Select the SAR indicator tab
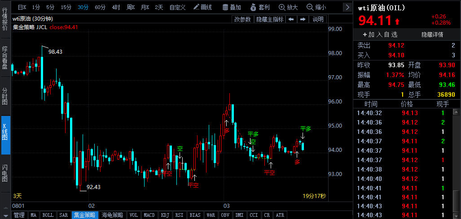The height and width of the screenshot is (219, 461). click(63, 215)
